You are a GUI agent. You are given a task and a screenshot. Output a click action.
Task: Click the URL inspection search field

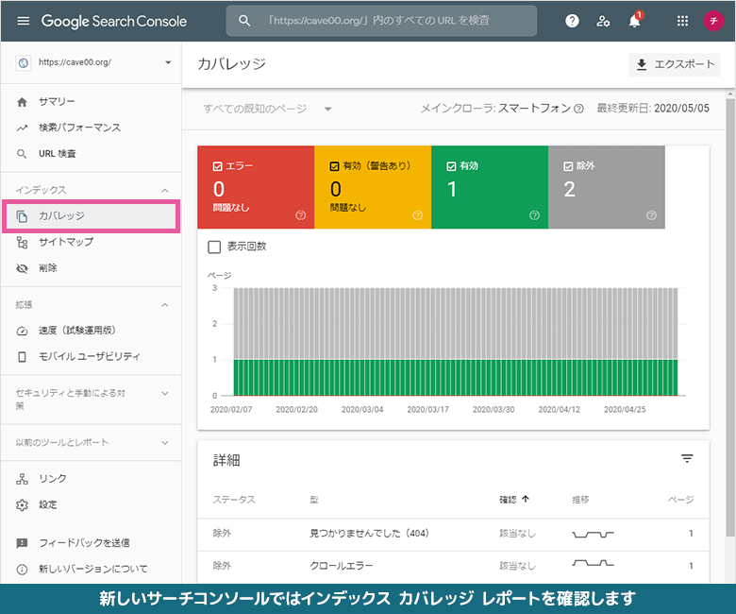(381, 21)
